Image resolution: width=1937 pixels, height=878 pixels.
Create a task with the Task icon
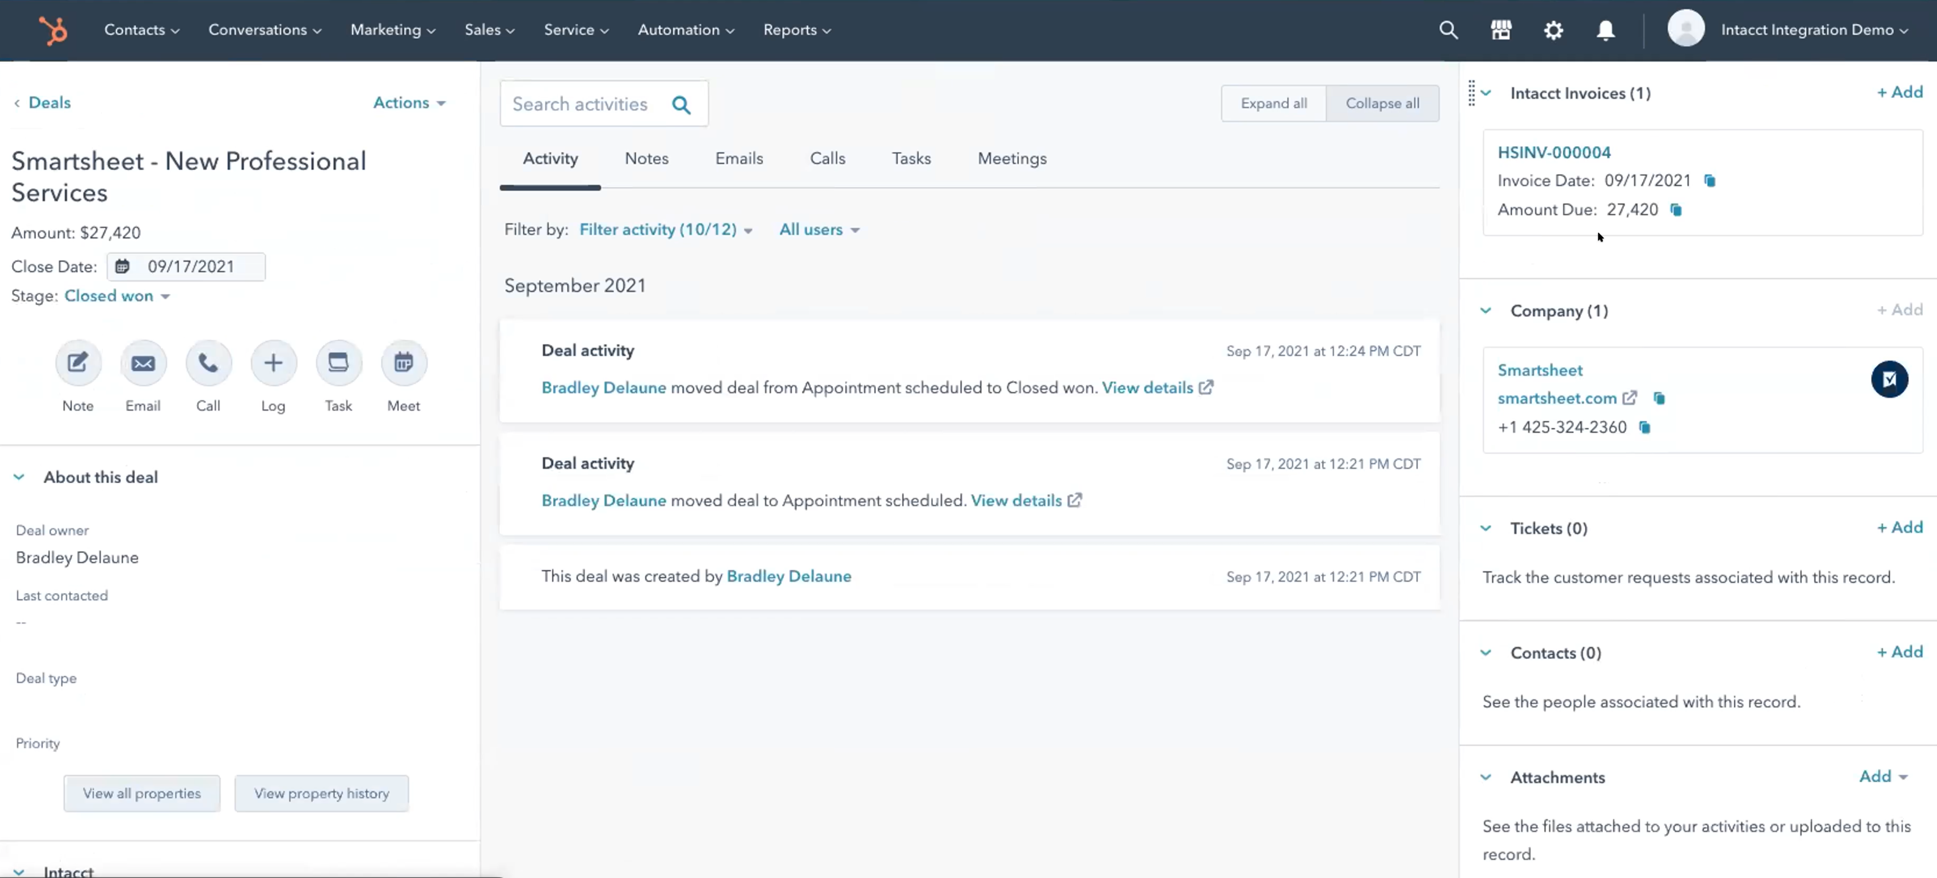[x=338, y=362]
